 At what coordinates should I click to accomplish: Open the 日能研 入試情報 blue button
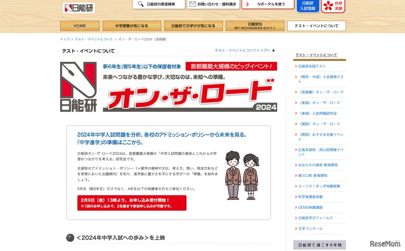pyautogui.click(x=308, y=6)
